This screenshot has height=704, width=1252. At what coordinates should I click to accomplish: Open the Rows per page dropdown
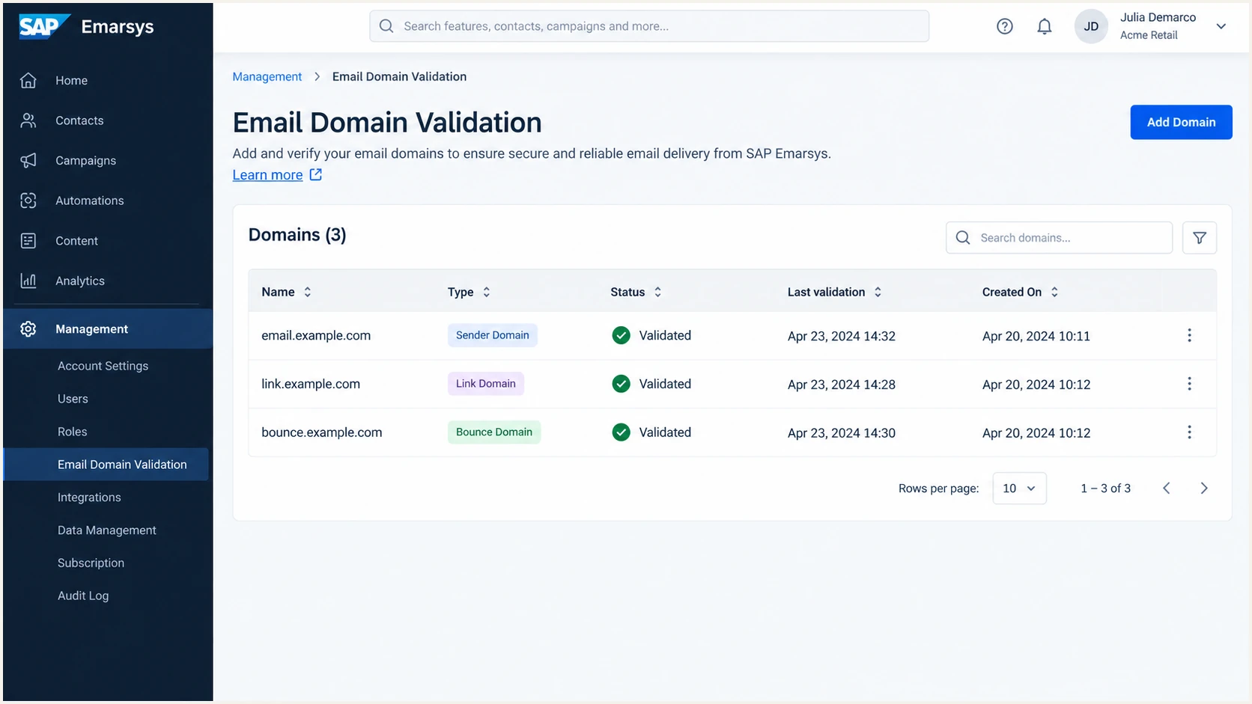click(x=1019, y=489)
